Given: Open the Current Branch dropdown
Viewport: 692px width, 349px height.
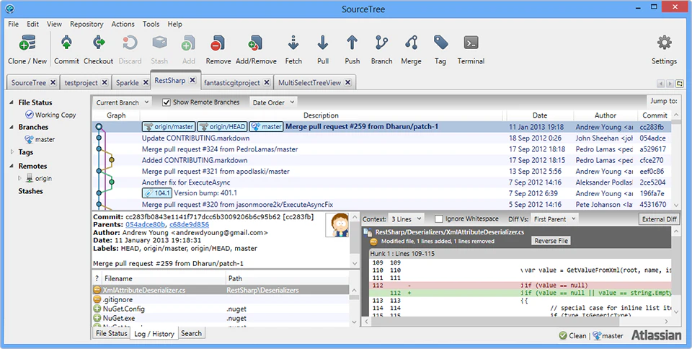Looking at the screenshot, I should coord(122,102).
